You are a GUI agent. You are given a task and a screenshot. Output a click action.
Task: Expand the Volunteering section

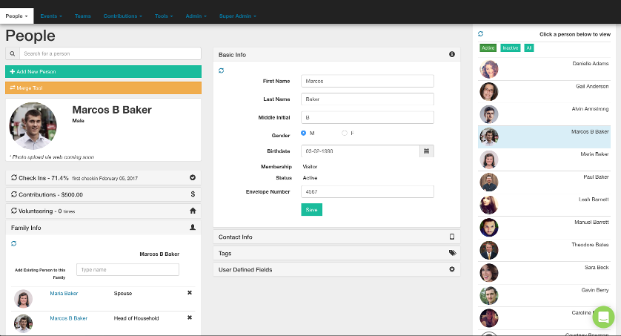103,211
